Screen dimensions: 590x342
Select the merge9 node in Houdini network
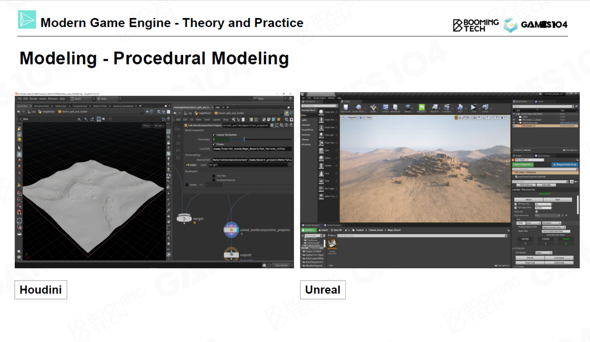pyautogui.click(x=184, y=218)
